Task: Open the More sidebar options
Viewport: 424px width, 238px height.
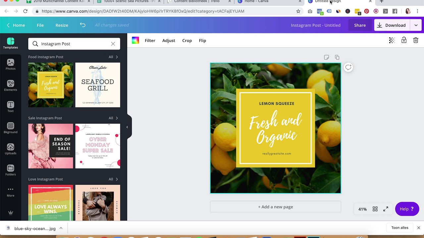Action: point(11,192)
